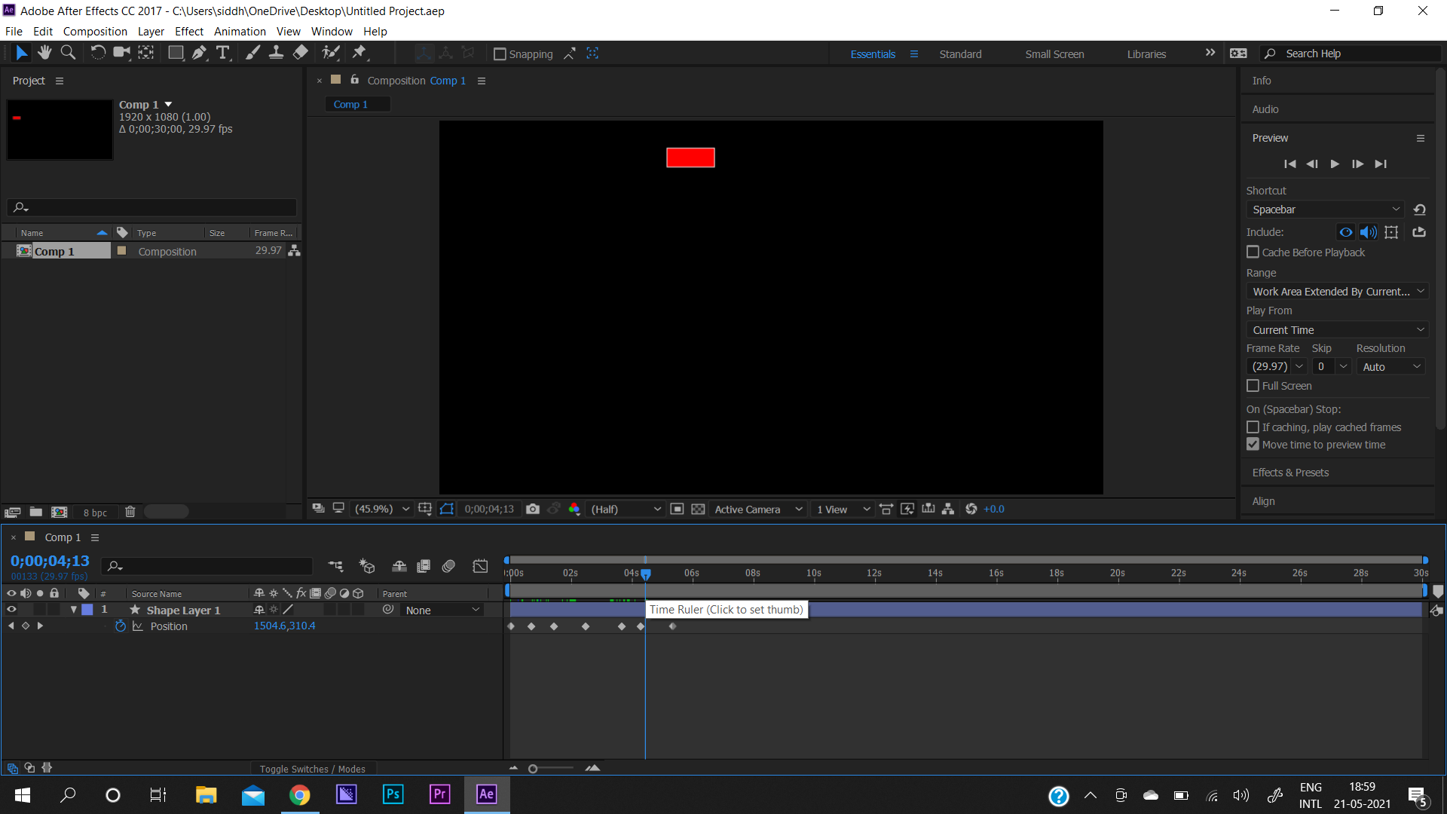Switch to the Small Screen workspace
The width and height of the screenshot is (1447, 814).
point(1054,54)
